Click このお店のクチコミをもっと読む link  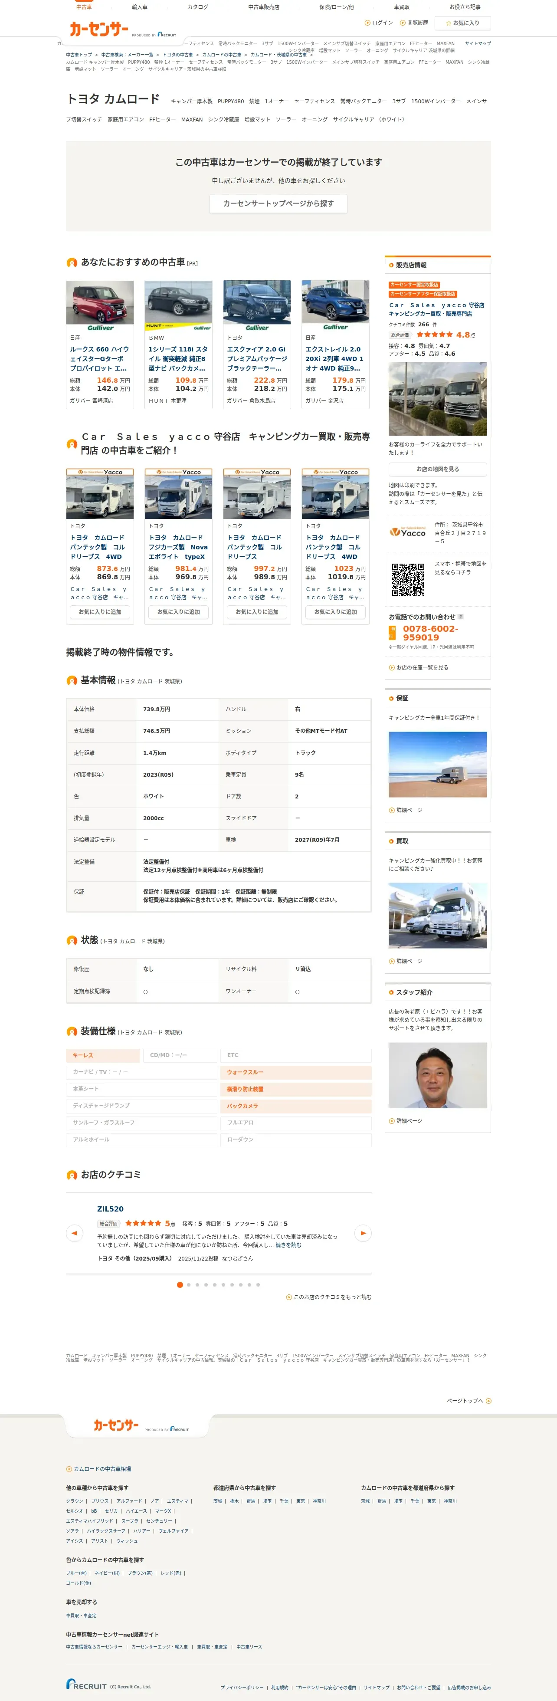[329, 1297]
